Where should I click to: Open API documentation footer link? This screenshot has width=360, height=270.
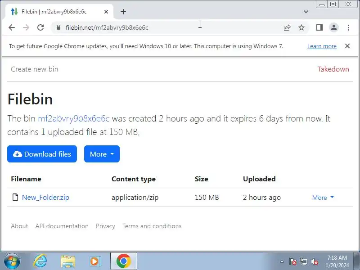click(62, 226)
